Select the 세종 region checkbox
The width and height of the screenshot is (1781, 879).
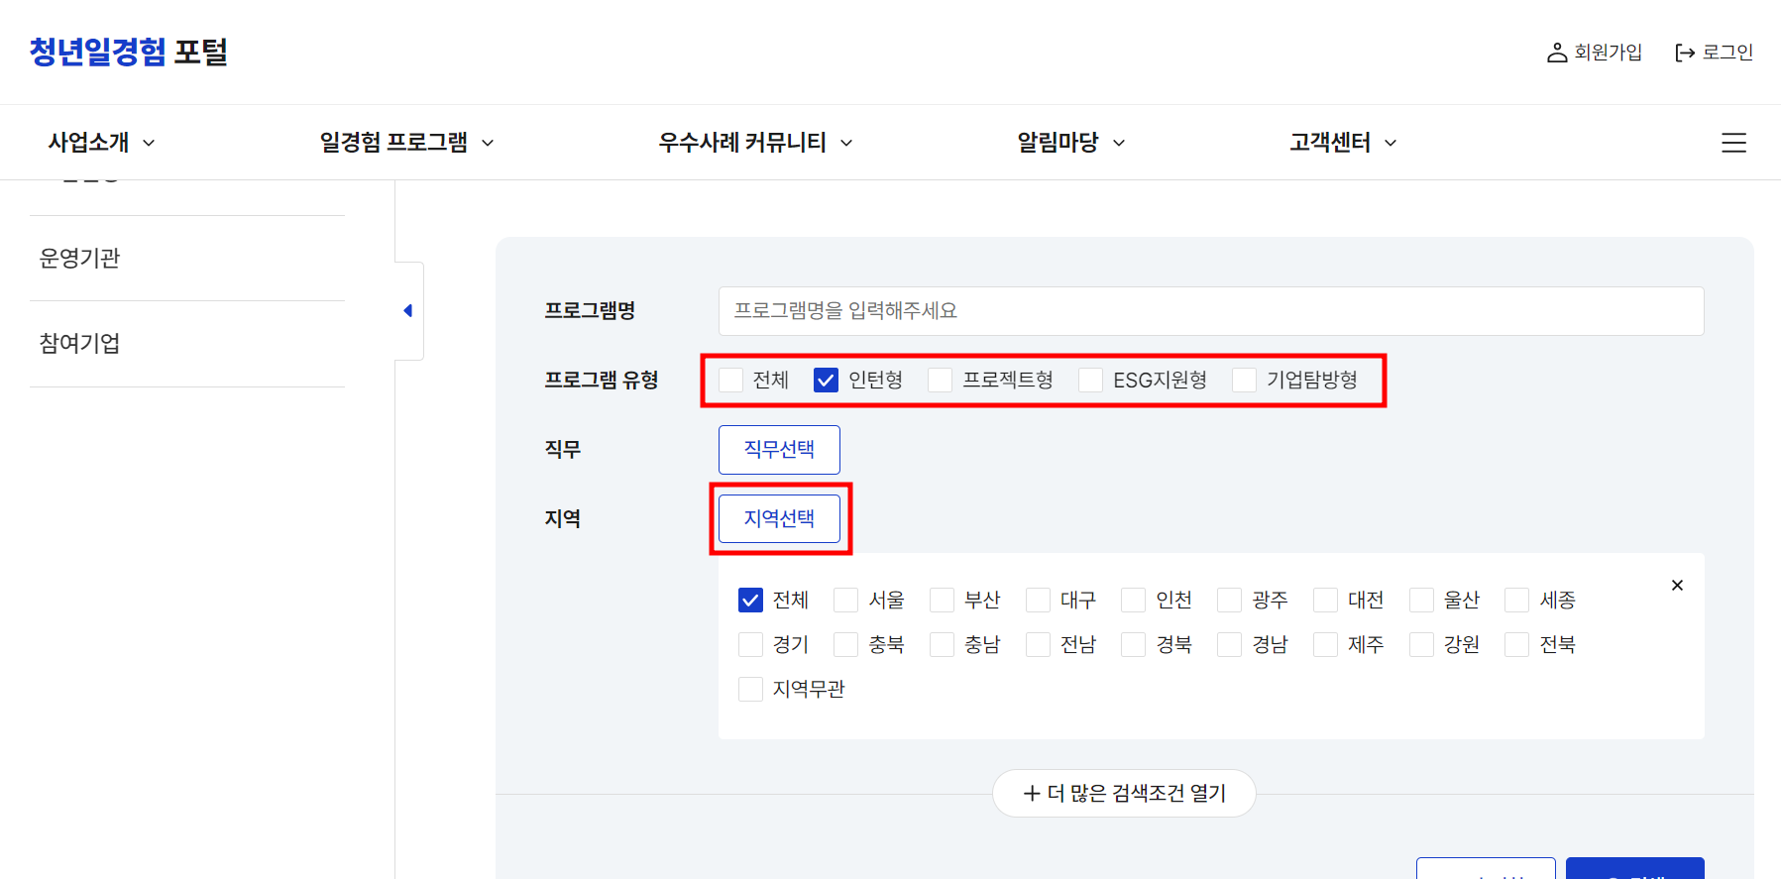(1516, 601)
